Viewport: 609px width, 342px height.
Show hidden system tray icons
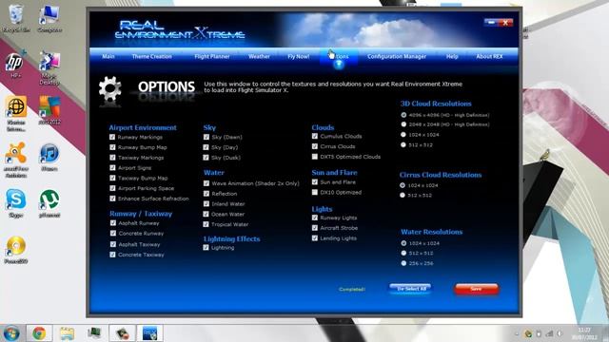point(517,333)
